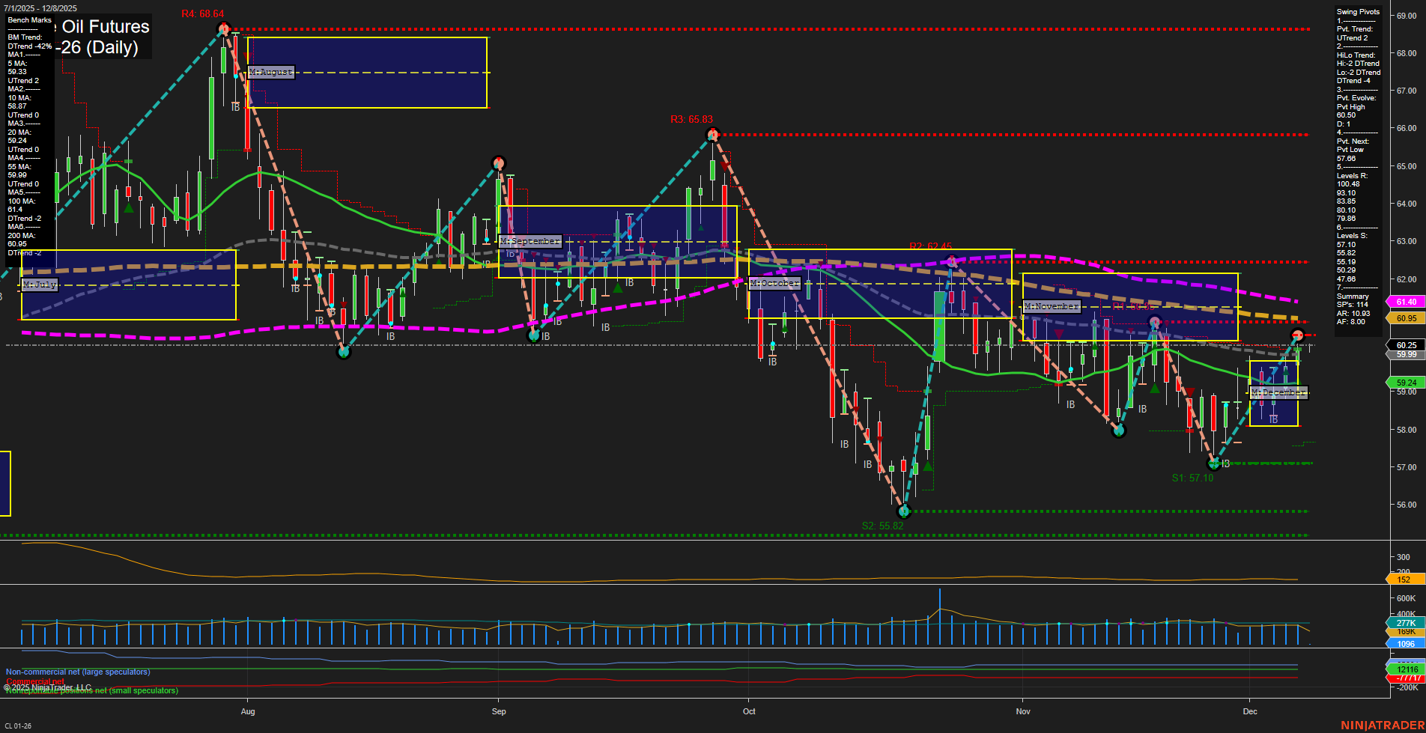
Task: Click the swing low circle near S2 55.82
Action: (903, 512)
